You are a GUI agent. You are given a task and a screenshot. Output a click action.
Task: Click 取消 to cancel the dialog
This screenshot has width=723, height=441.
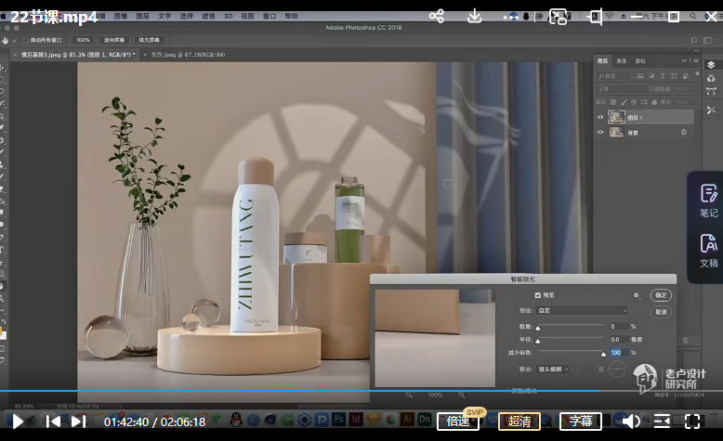pyautogui.click(x=661, y=312)
